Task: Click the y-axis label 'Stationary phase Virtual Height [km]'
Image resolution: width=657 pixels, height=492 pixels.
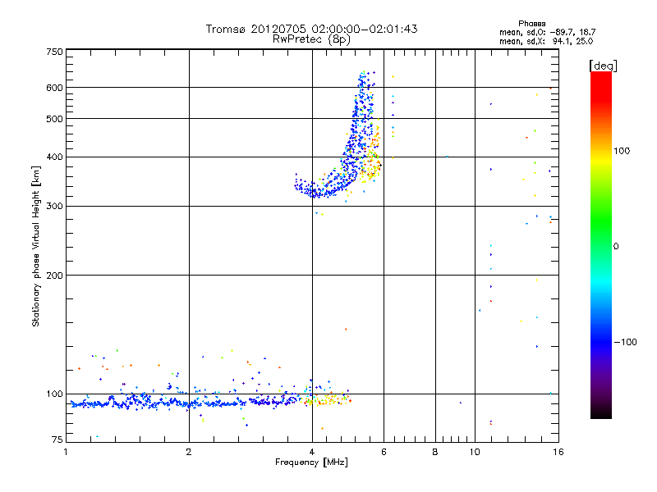Action: coord(35,246)
